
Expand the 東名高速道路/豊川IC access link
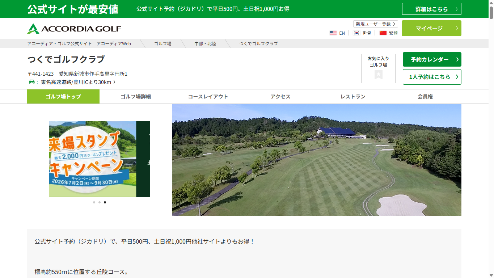pos(78,82)
